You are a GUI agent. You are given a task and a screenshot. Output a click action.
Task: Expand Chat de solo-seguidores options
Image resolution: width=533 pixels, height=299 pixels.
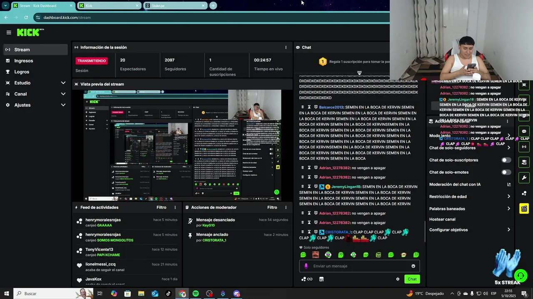click(508, 148)
